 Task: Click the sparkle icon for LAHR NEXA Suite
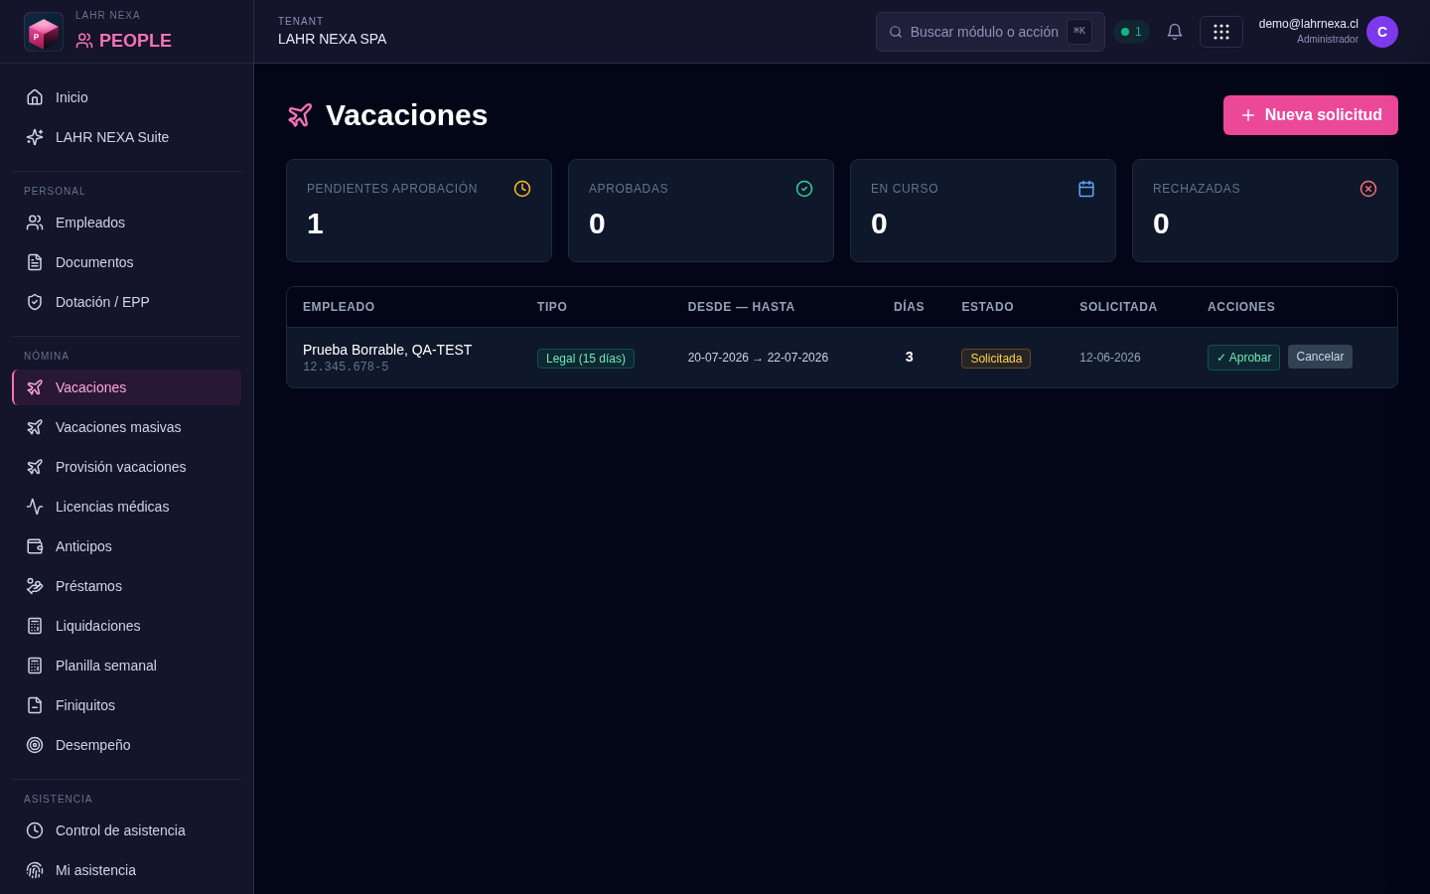35,137
